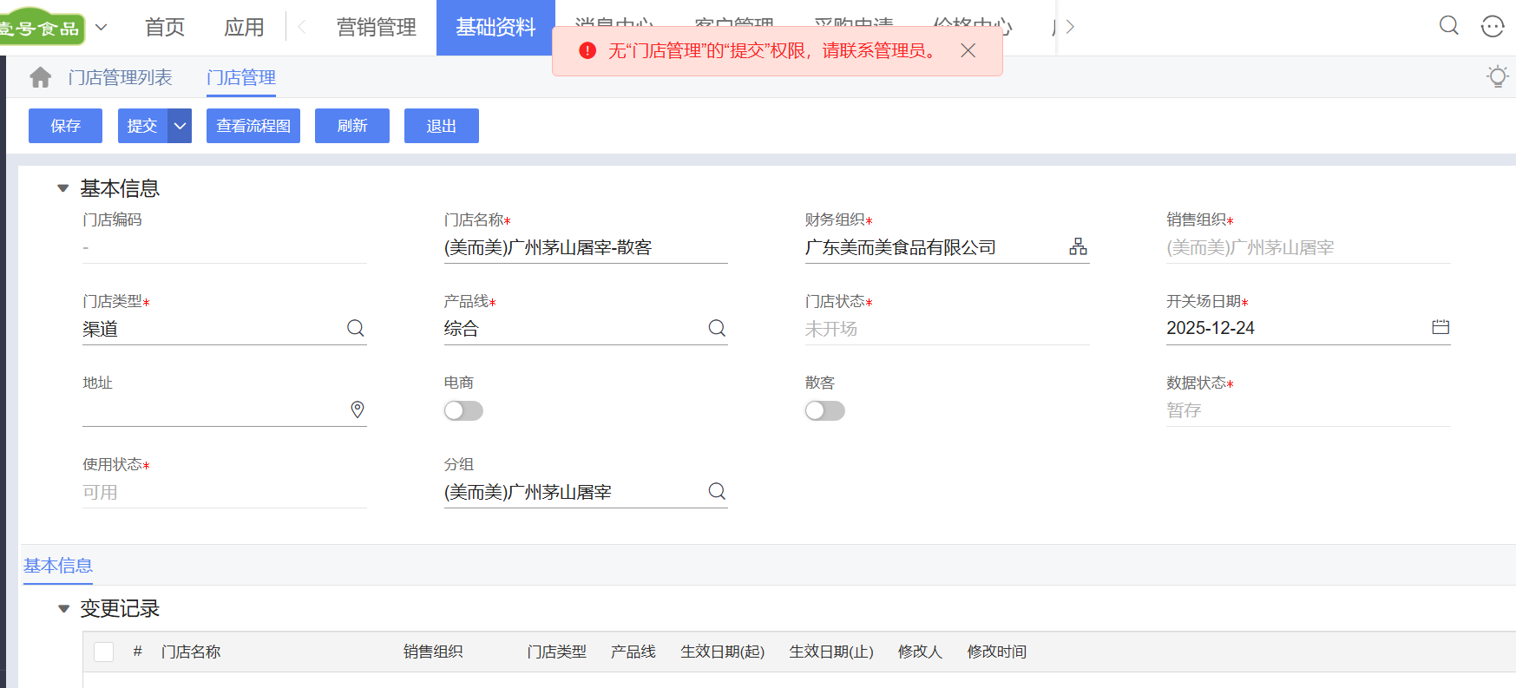
Task: Open the 门店管理列表 tab
Action: coord(120,77)
